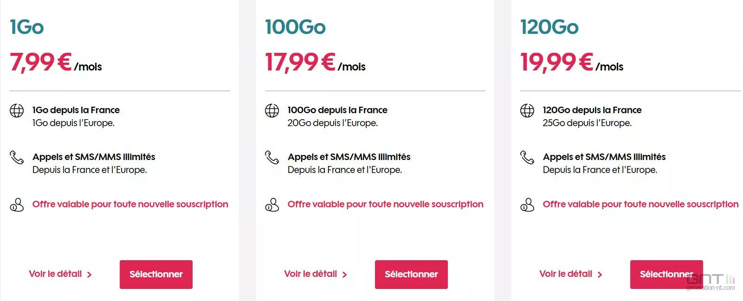The image size is (743, 301).
Task: Click the chevron next to 120Go Voir le détail
Action: point(600,275)
